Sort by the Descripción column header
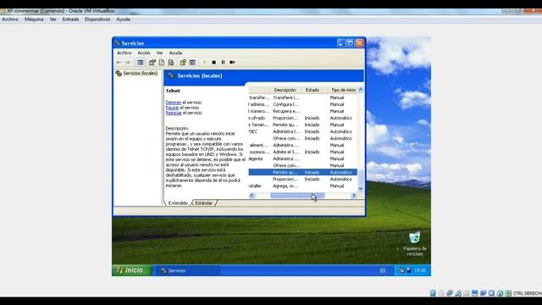The width and height of the screenshot is (542, 305). point(285,90)
